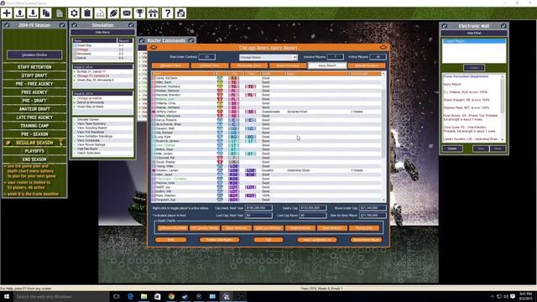Click the plus (new) toolbar icon
This screenshot has height=302, width=537.
coord(7,13)
